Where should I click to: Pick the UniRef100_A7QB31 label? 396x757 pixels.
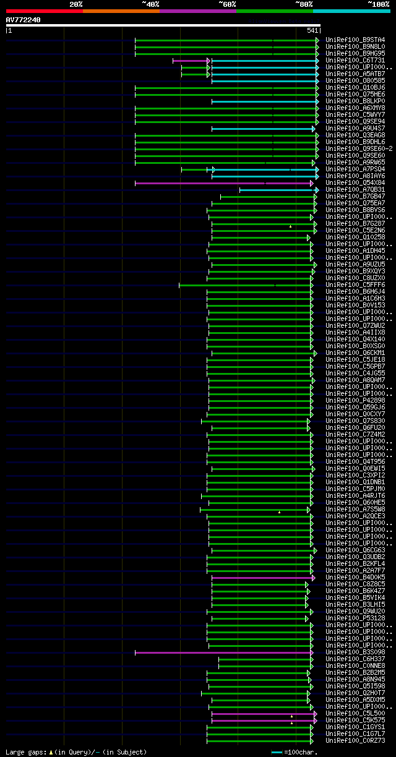coord(355,190)
